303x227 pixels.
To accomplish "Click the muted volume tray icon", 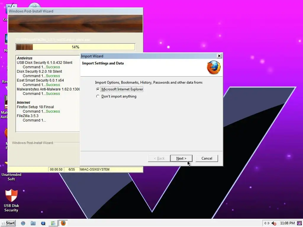I will point(274,223).
